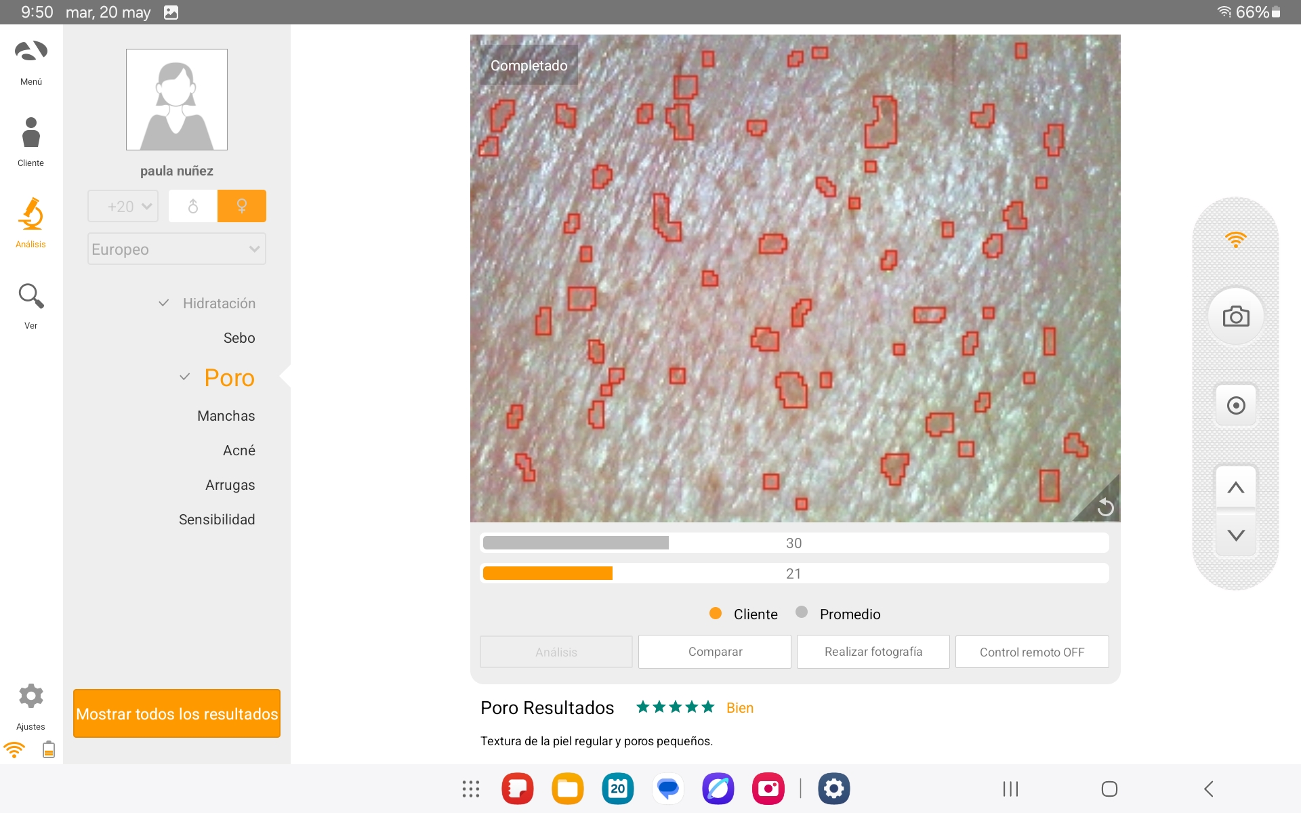The image size is (1301, 813).
Task: Select female gender button
Action: coord(242,206)
